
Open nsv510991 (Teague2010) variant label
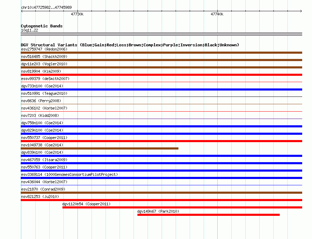(x=44, y=93)
